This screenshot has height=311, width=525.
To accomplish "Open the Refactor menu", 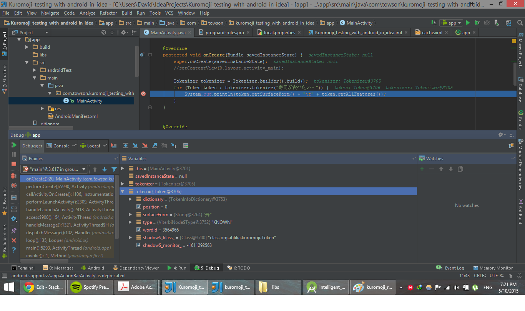I will (108, 13).
